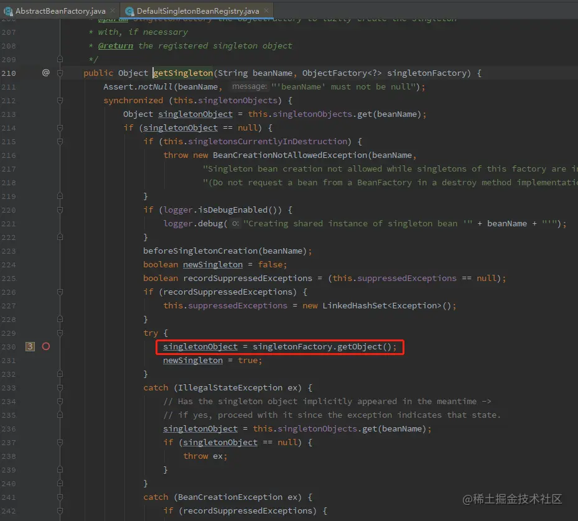The height and width of the screenshot is (521, 578).
Task: Click line number 223 in gutter
Action: click(9, 251)
